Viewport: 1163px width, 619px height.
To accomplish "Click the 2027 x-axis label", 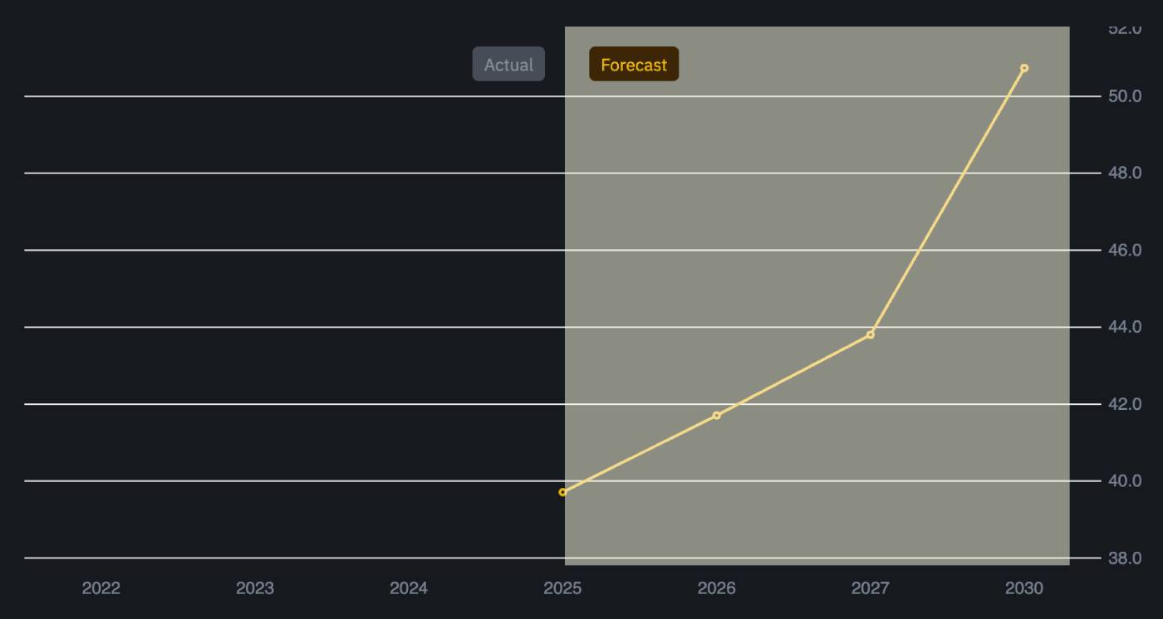I will click(x=871, y=588).
